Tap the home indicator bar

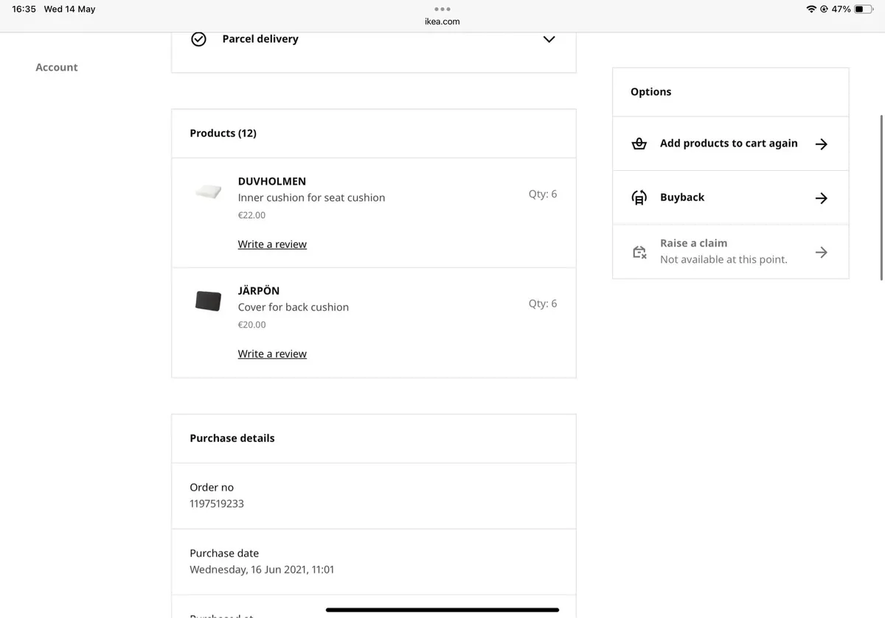coord(442,610)
